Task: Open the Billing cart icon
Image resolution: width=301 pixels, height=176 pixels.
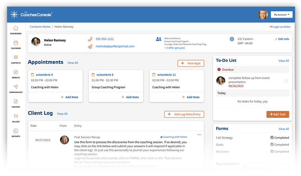Action: (16, 116)
